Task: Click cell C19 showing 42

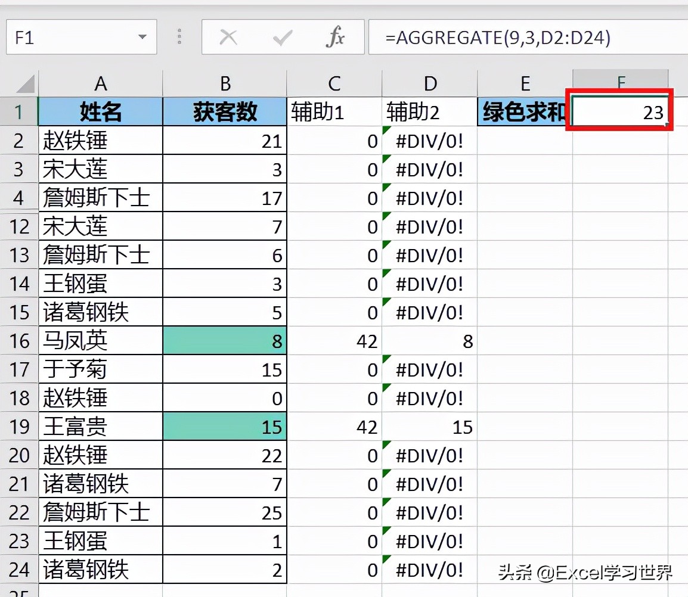Action: (334, 427)
